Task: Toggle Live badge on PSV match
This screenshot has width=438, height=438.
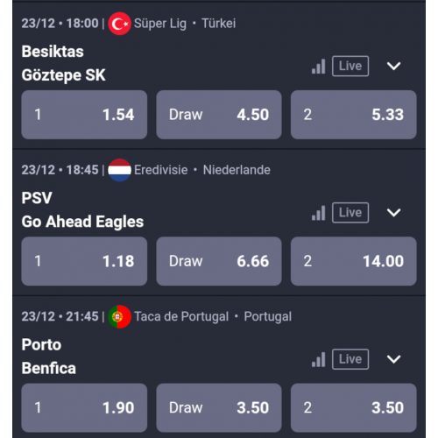Action: click(x=350, y=213)
